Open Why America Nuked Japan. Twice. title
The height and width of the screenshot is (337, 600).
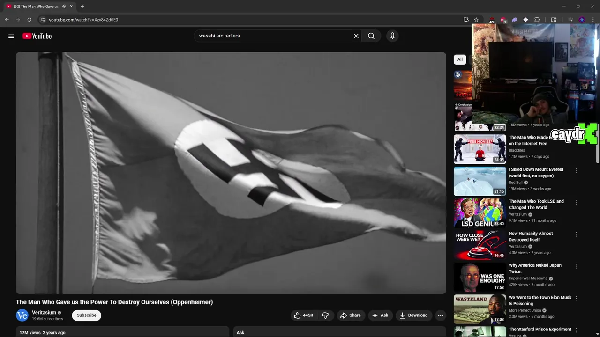tap(536, 268)
